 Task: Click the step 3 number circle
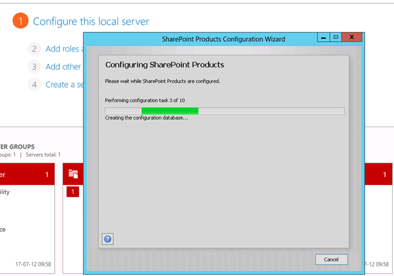point(34,66)
